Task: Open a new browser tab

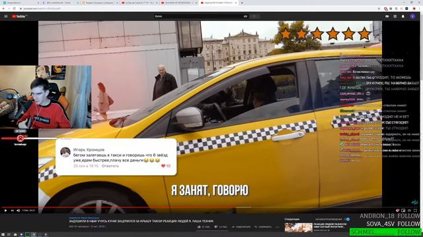Action: pyautogui.click(x=242, y=3)
